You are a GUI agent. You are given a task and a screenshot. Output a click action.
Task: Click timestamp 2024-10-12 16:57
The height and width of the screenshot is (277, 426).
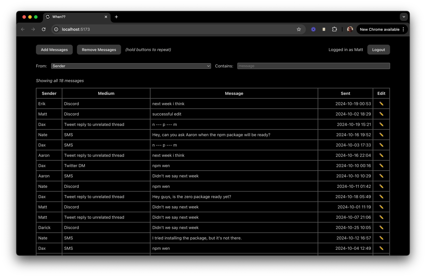(x=354, y=238)
